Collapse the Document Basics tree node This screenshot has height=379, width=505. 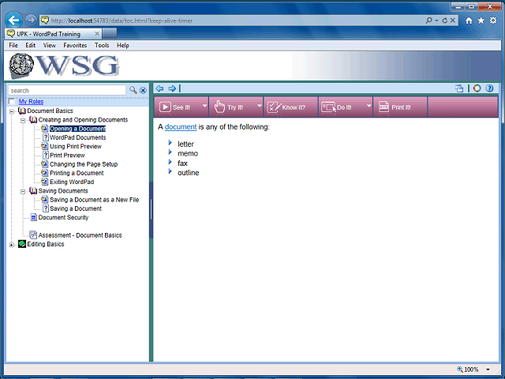point(12,111)
